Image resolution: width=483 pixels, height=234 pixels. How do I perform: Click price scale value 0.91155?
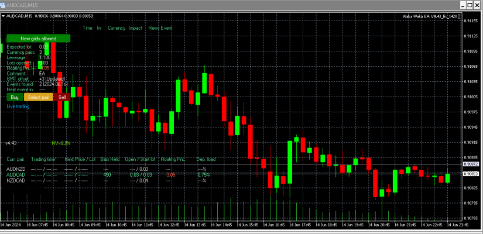tap(471, 21)
